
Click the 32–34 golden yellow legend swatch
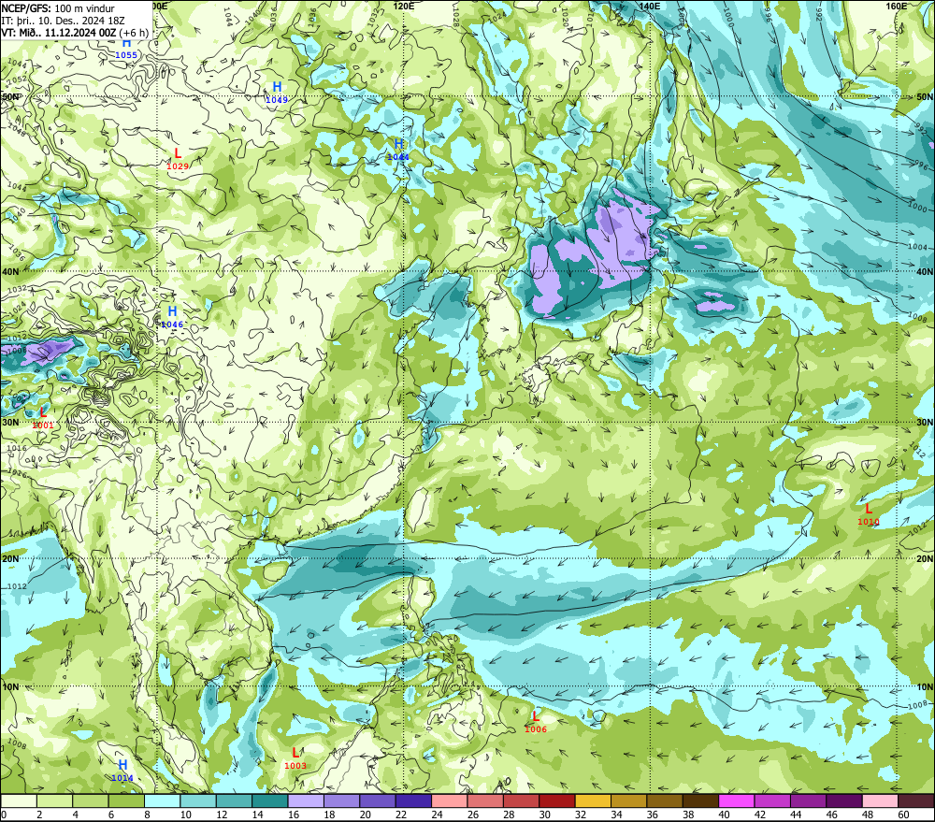[x=594, y=800]
